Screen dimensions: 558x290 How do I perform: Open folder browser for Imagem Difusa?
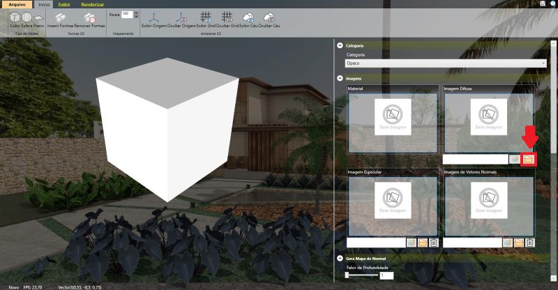tap(529, 160)
